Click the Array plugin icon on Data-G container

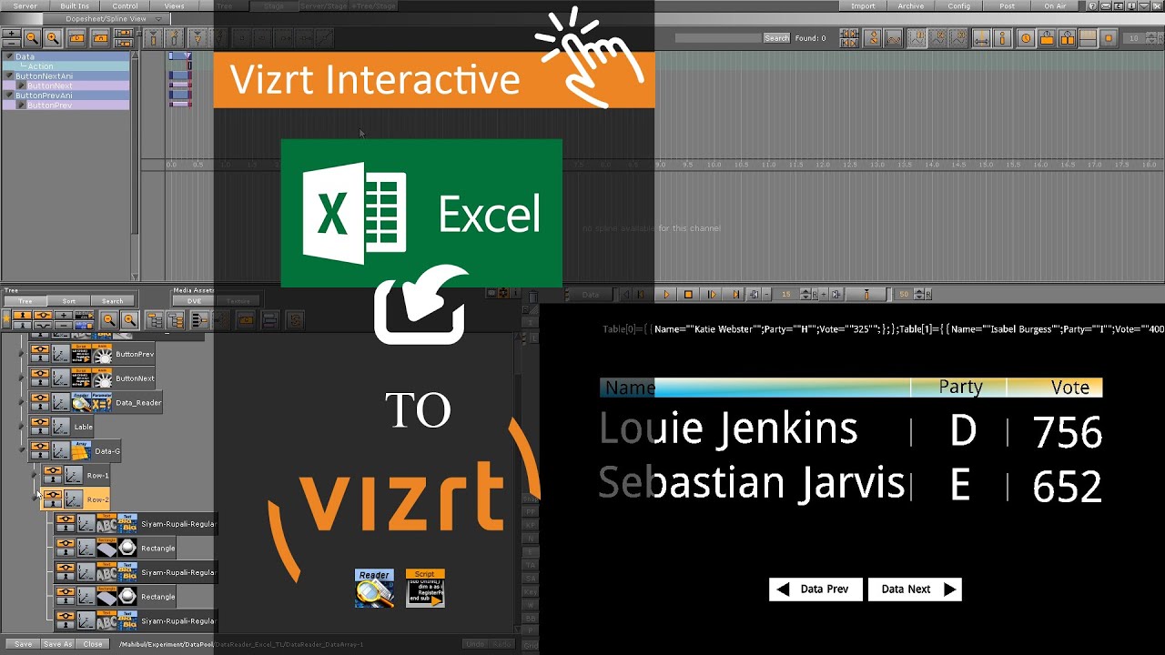[x=83, y=450]
